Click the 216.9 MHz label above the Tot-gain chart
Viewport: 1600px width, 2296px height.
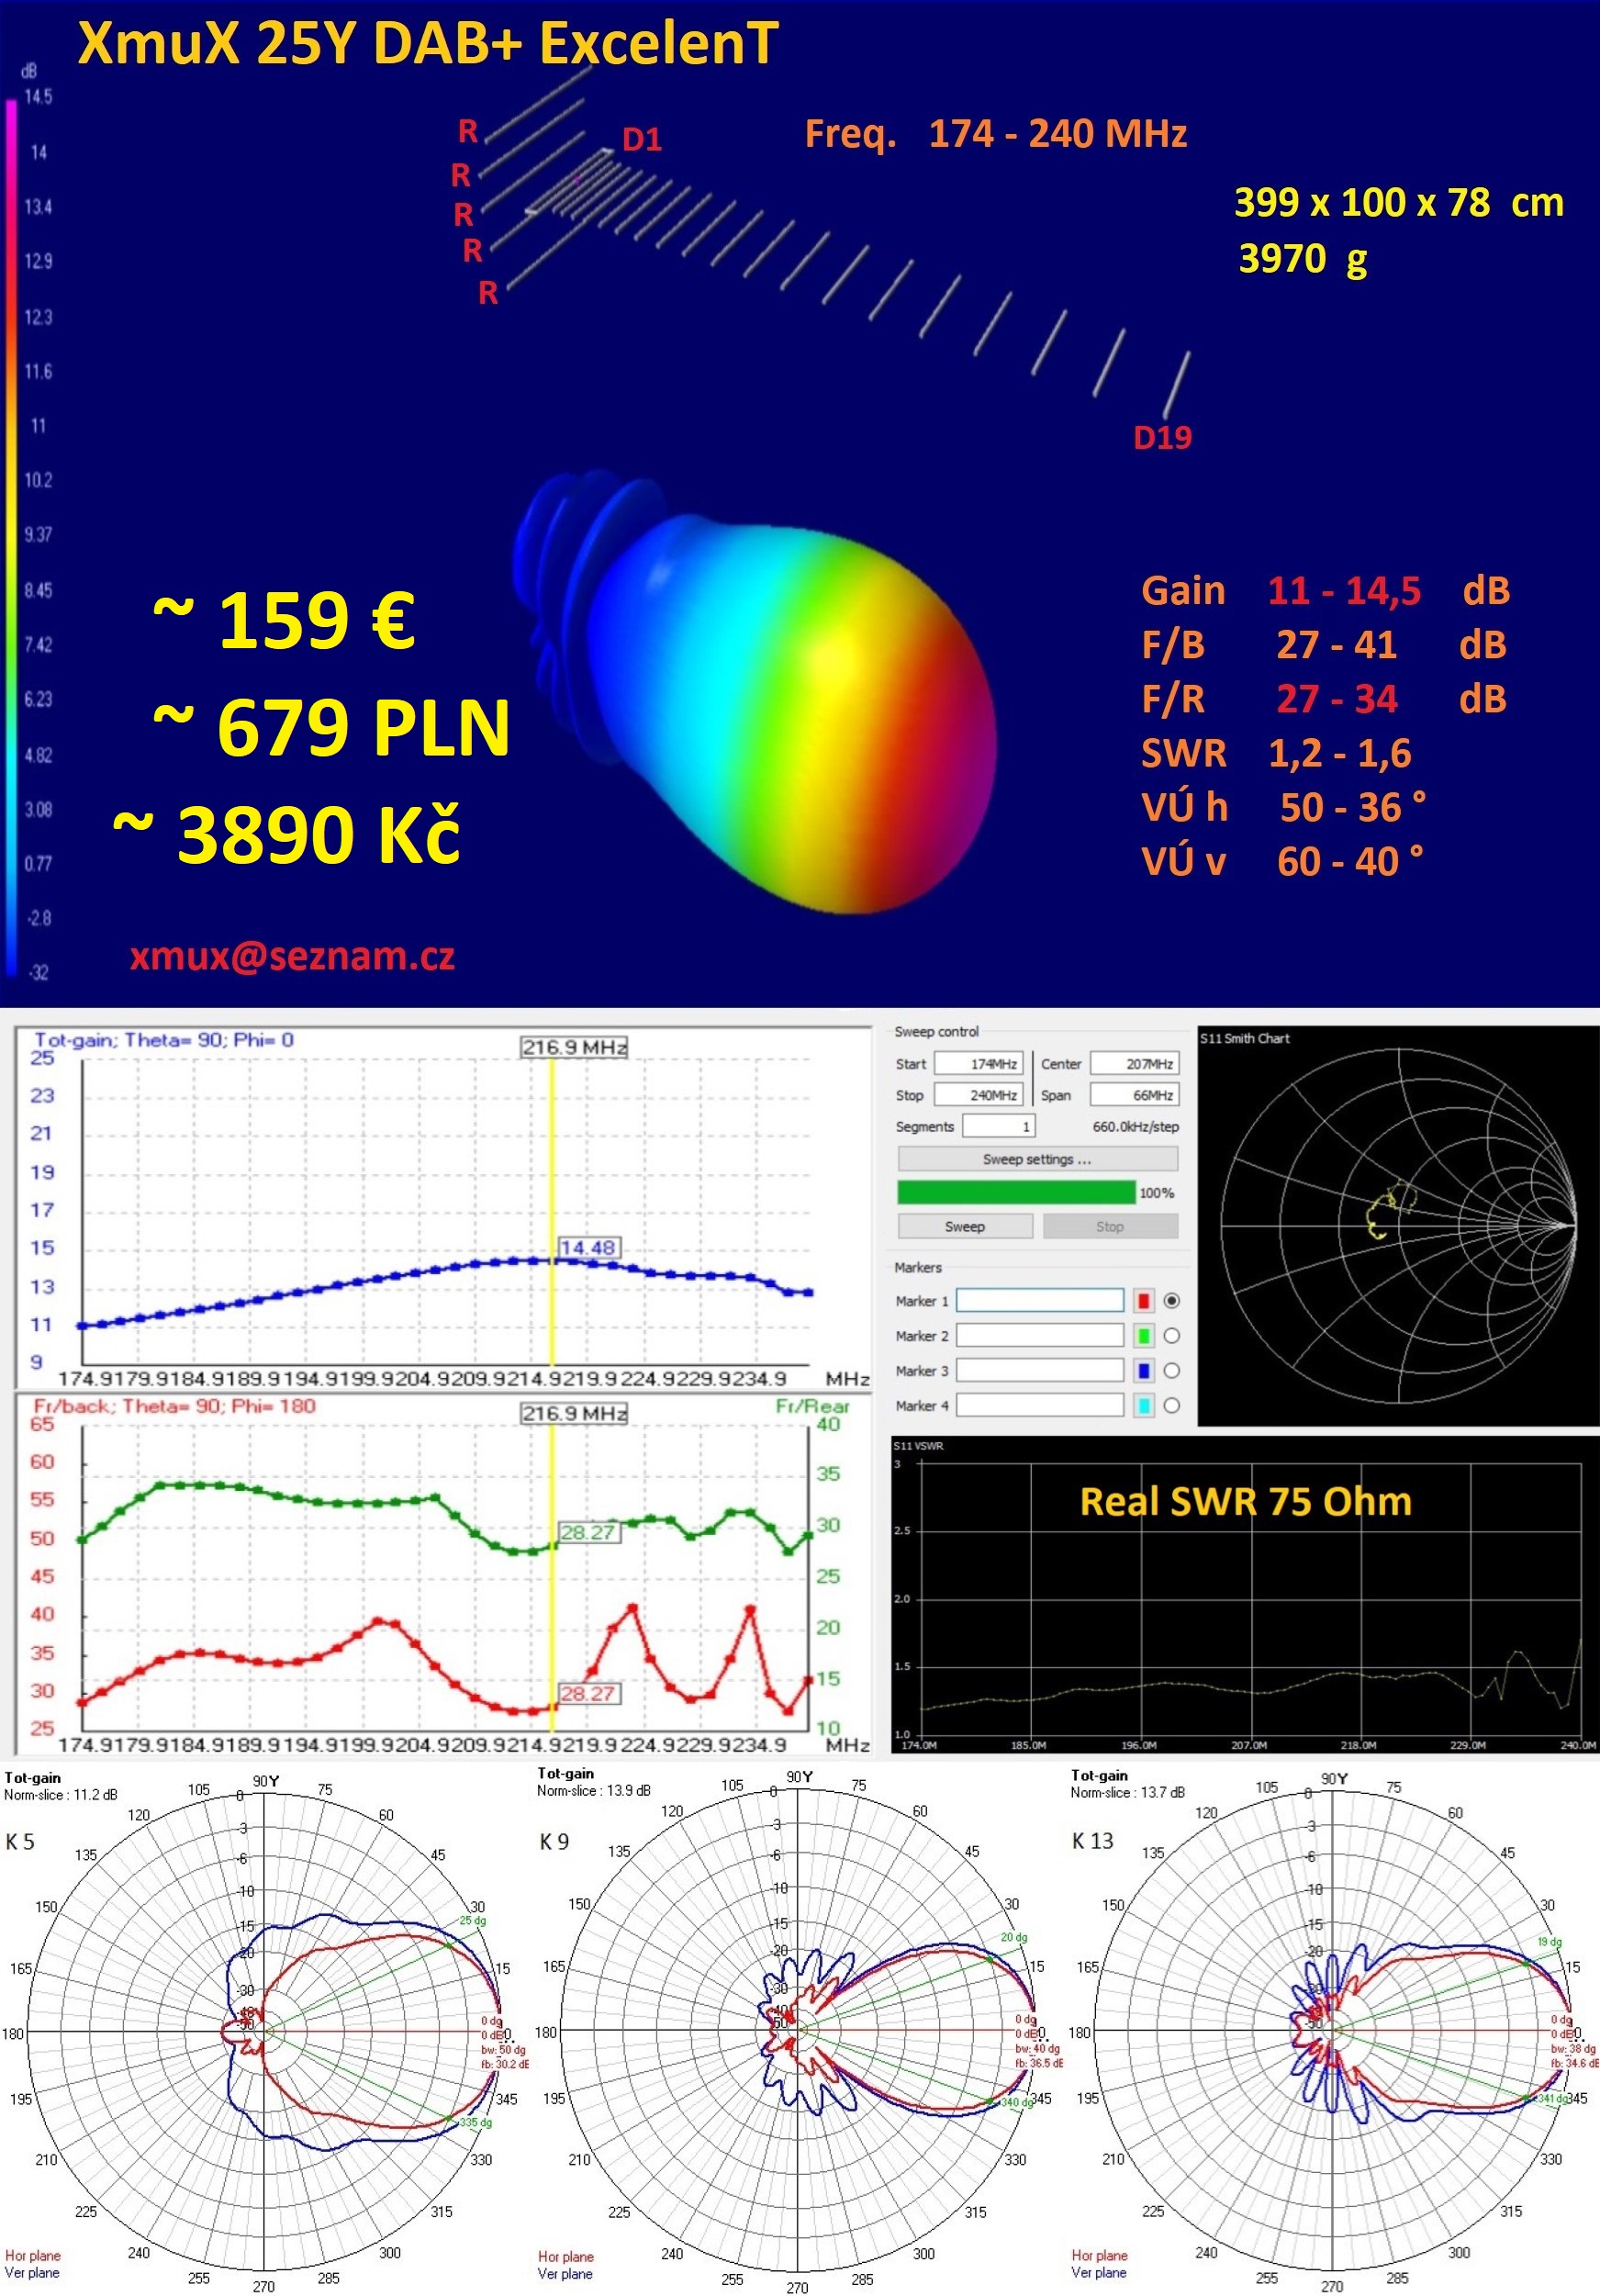click(574, 1047)
